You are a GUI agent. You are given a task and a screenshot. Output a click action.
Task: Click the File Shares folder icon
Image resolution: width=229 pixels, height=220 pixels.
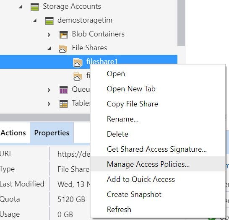coord(63,49)
